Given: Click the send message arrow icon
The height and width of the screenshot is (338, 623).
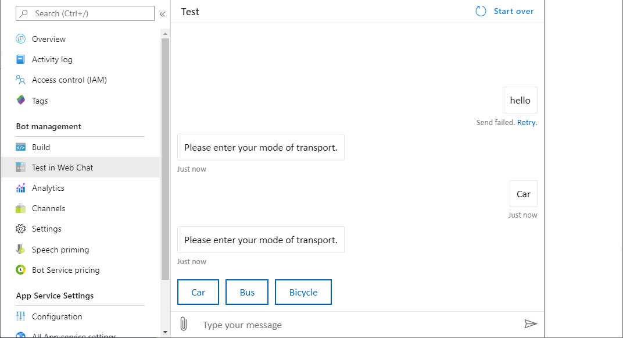Looking at the screenshot, I should 531,323.
